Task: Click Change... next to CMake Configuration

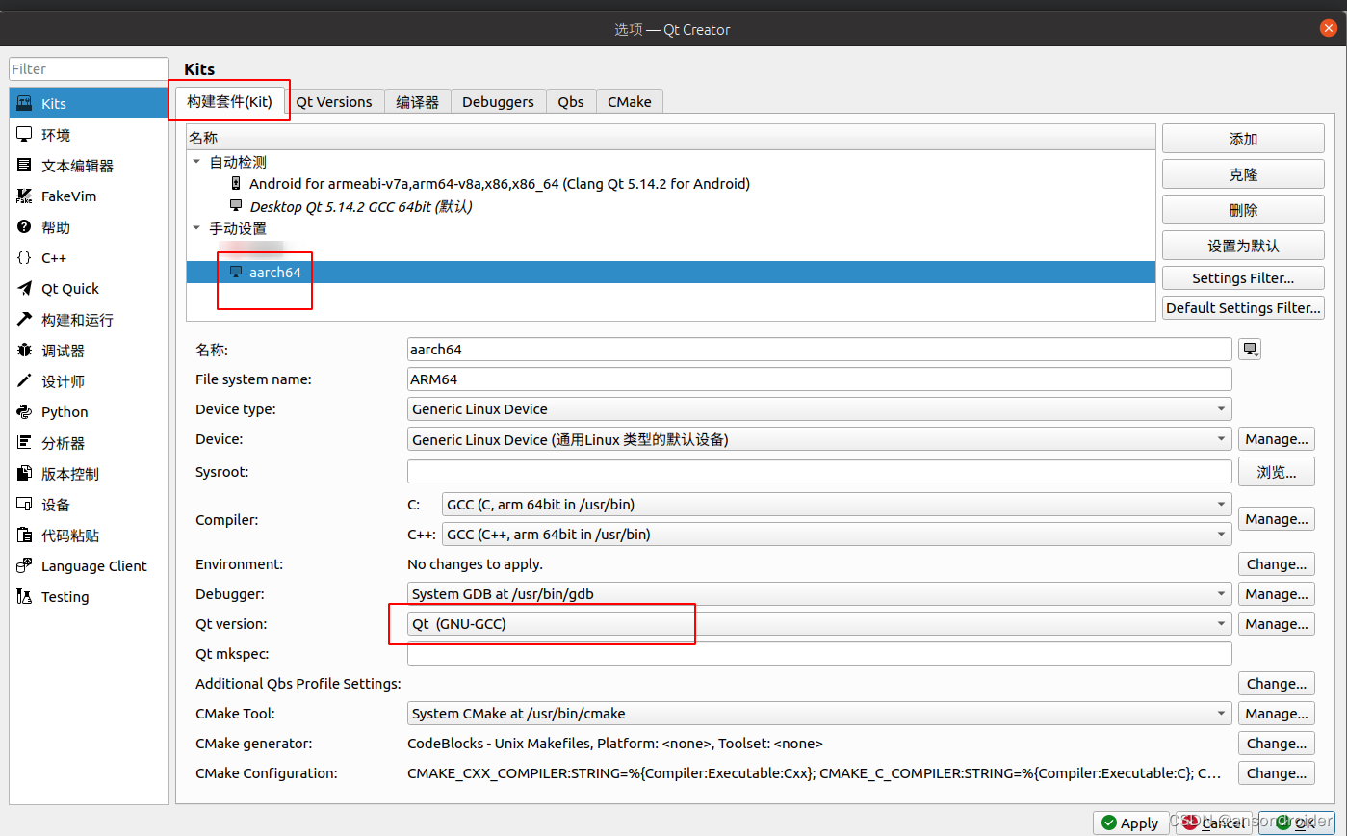Action: click(1277, 772)
